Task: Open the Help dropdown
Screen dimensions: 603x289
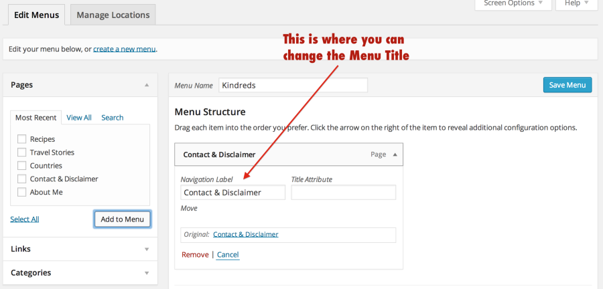Action: 577,3
